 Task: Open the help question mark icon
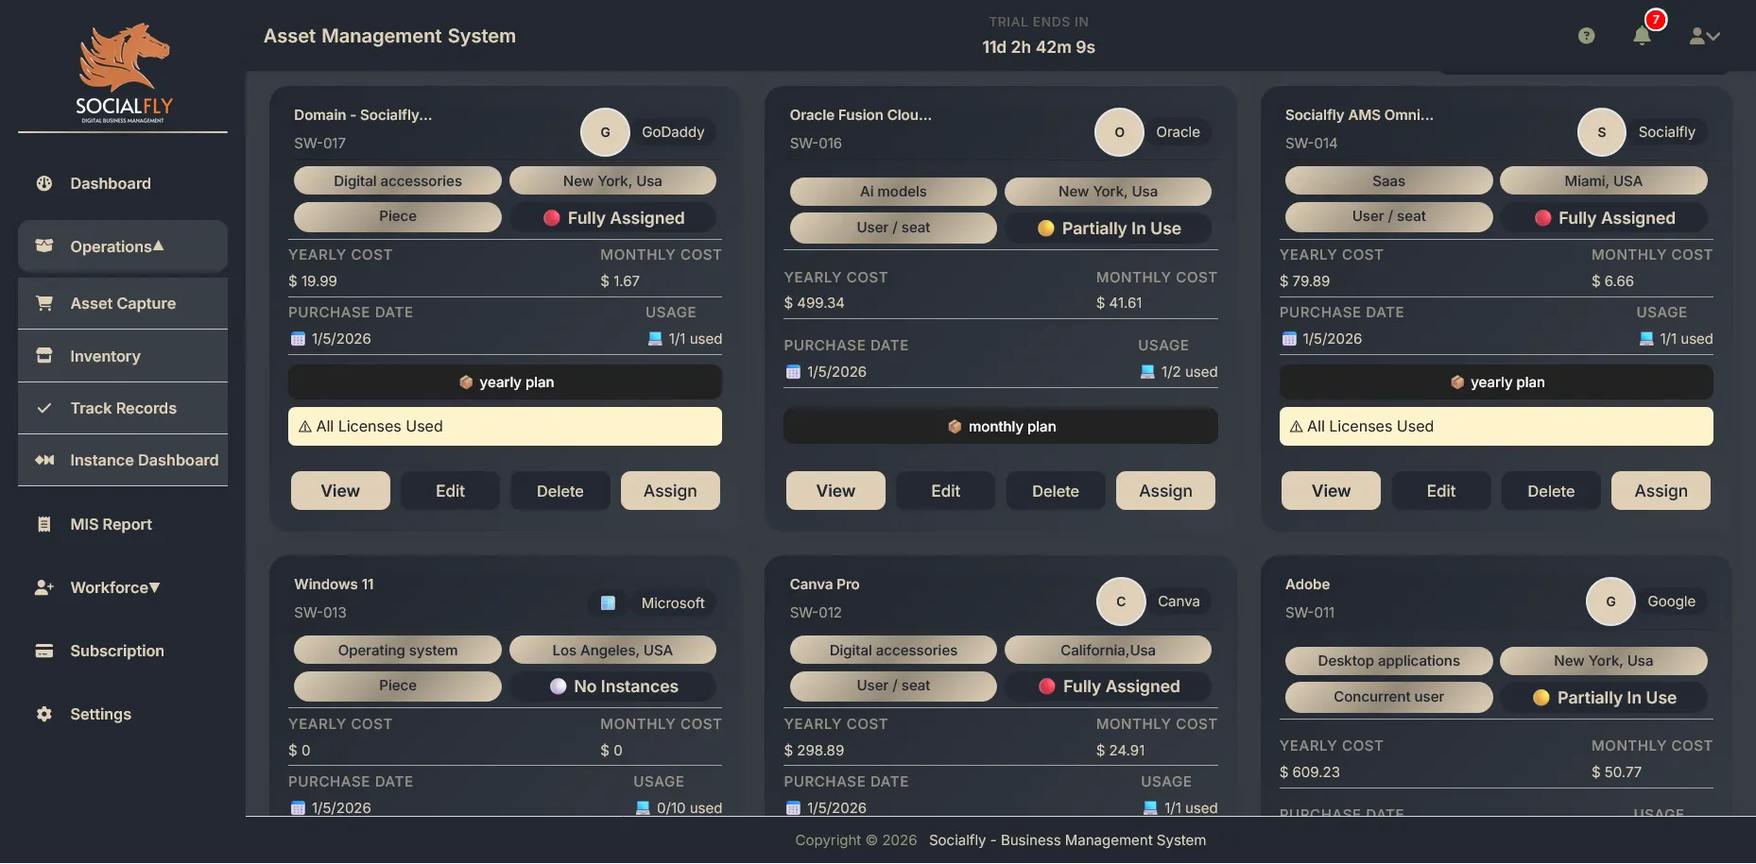coord(1587,36)
